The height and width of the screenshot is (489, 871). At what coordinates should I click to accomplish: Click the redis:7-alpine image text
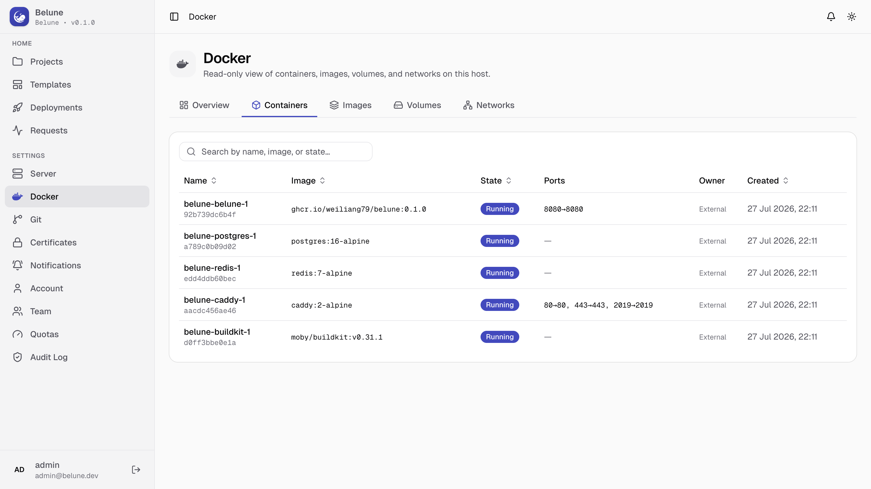point(321,273)
